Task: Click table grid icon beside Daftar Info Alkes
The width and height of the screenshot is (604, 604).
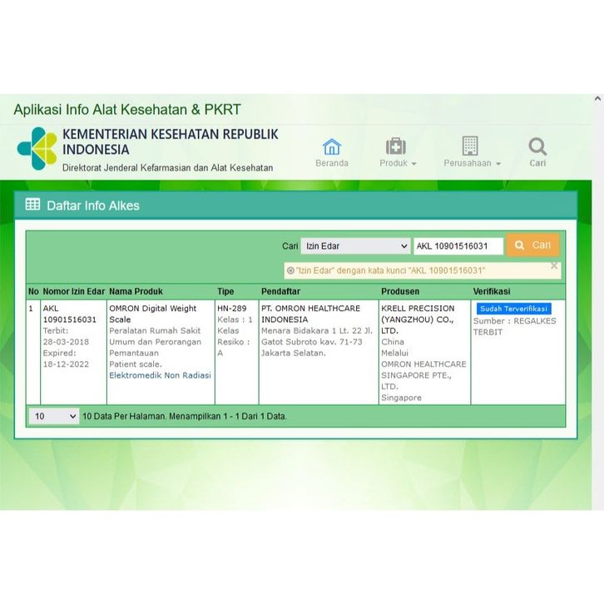Action: (32, 205)
